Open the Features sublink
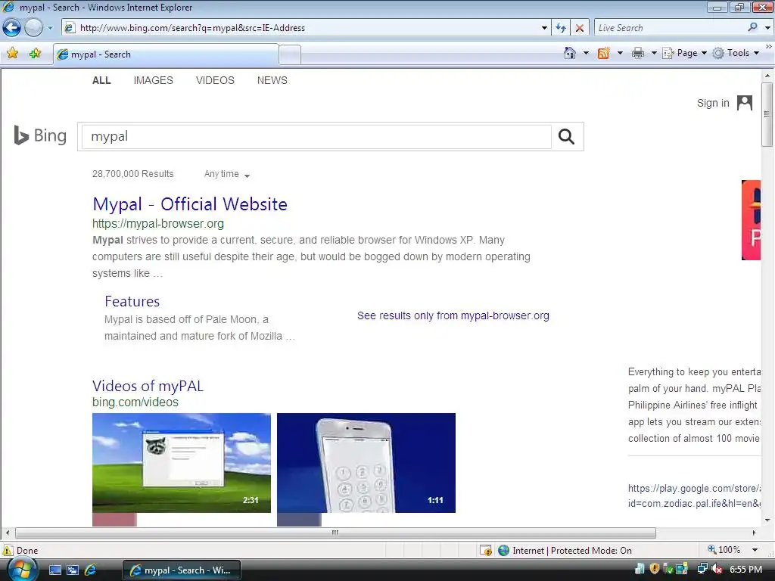The height and width of the screenshot is (581, 775). tap(132, 301)
